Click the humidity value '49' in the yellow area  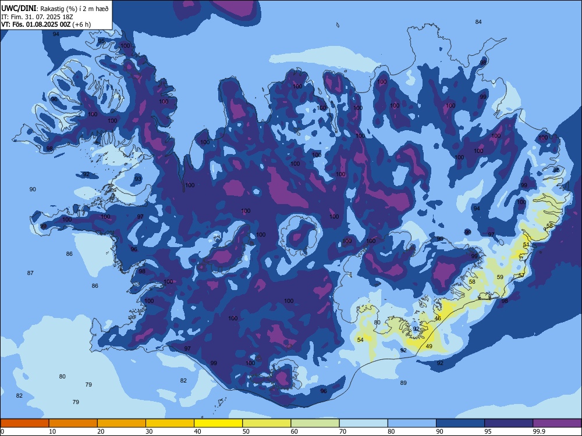click(429, 346)
